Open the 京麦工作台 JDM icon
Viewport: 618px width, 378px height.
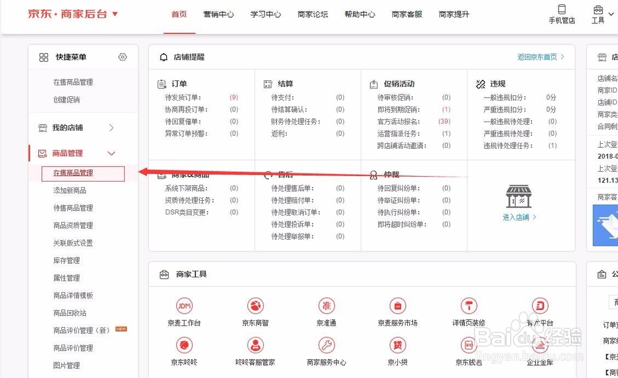pos(184,306)
